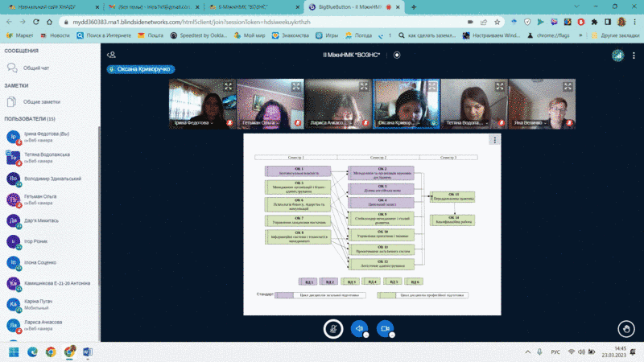644x362 pixels.
Task: Open a new browser tab
Action: point(414,7)
